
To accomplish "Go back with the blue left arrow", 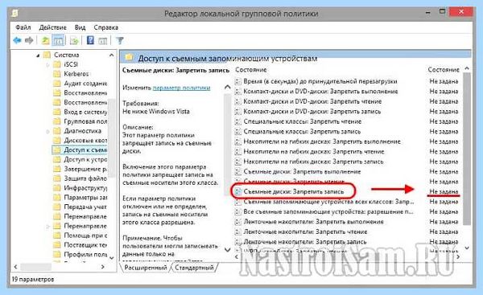I will (17, 40).
